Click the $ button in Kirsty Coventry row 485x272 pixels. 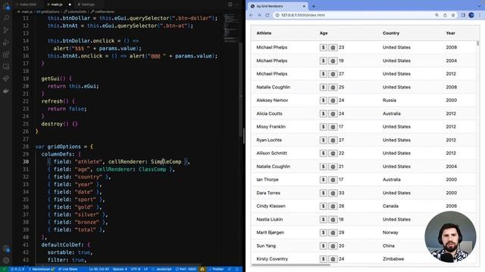point(324,259)
